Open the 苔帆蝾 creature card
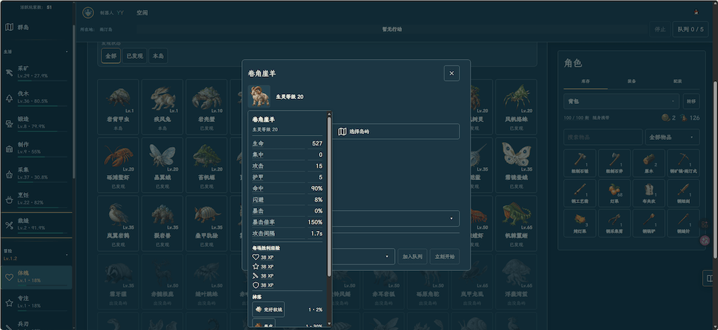This screenshot has width=718, height=330. pos(207,165)
